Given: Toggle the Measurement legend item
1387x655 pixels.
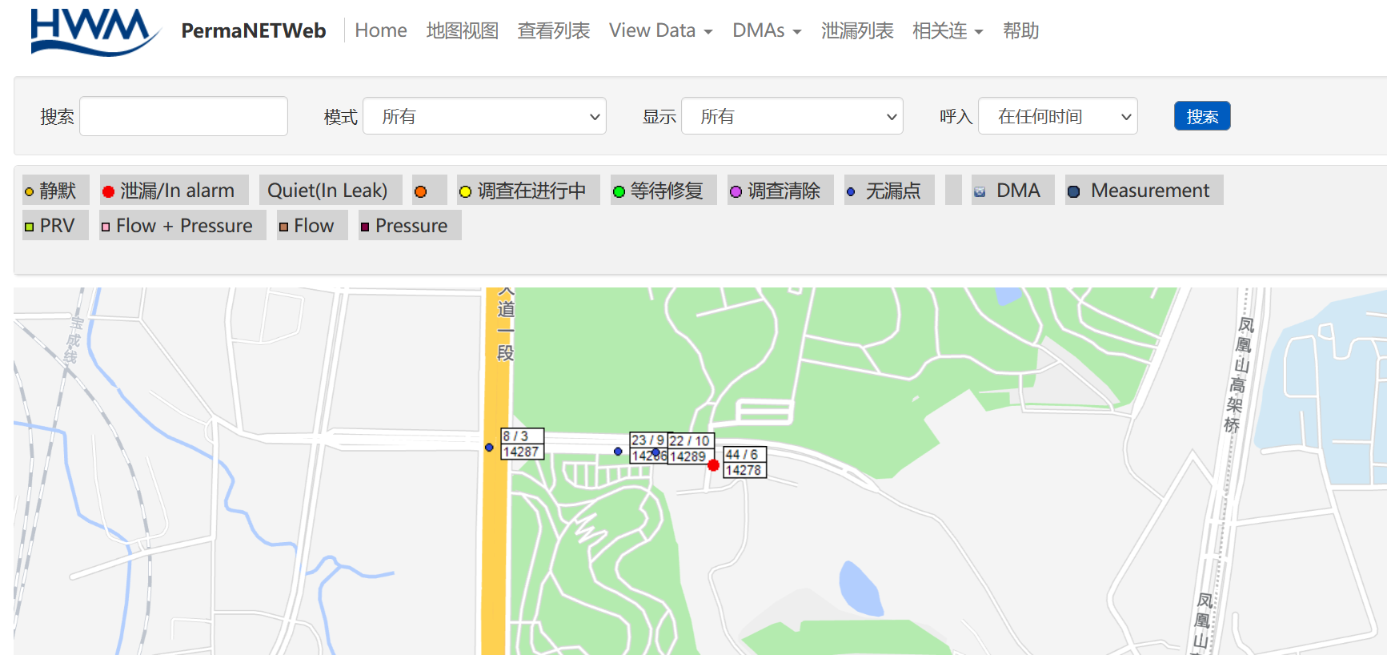Looking at the screenshot, I should [1143, 191].
